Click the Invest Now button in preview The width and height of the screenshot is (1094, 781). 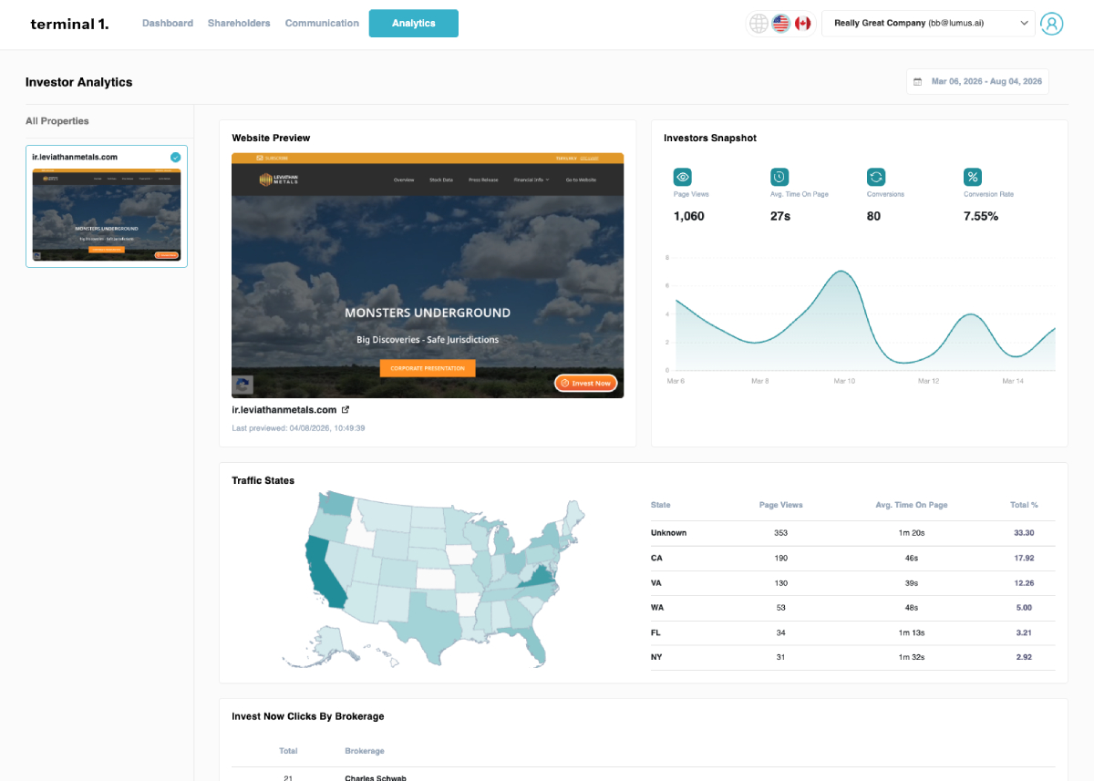pyautogui.click(x=586, y=383)
